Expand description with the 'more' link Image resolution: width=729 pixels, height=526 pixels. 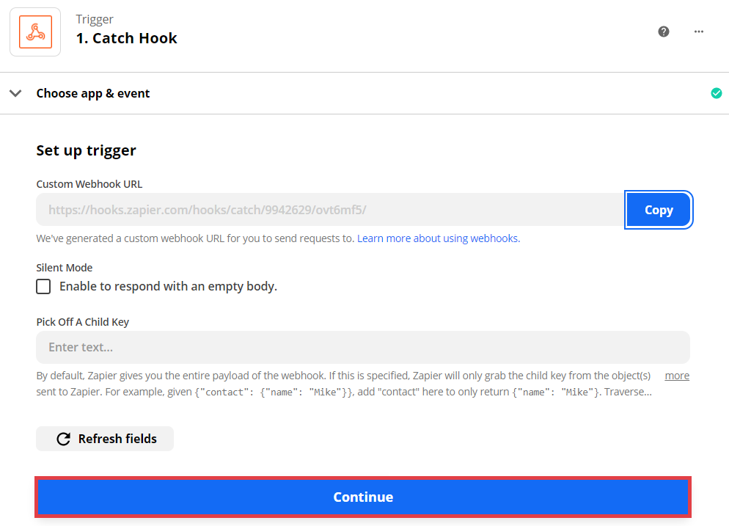[x=677, y=376]
